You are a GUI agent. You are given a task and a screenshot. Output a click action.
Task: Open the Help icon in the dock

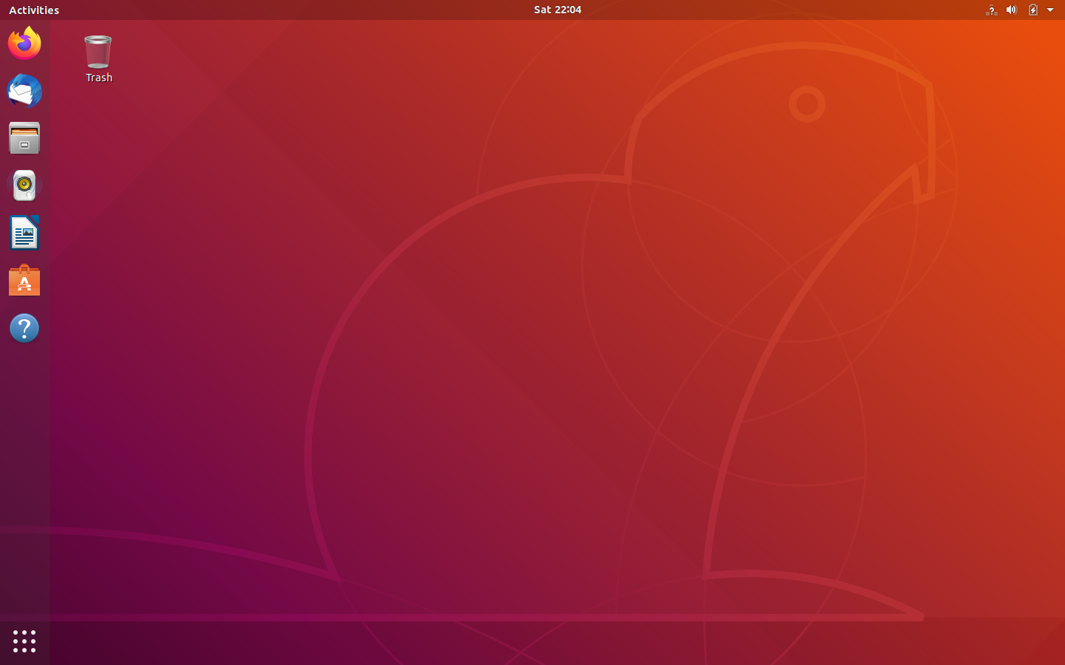[24, 328]
